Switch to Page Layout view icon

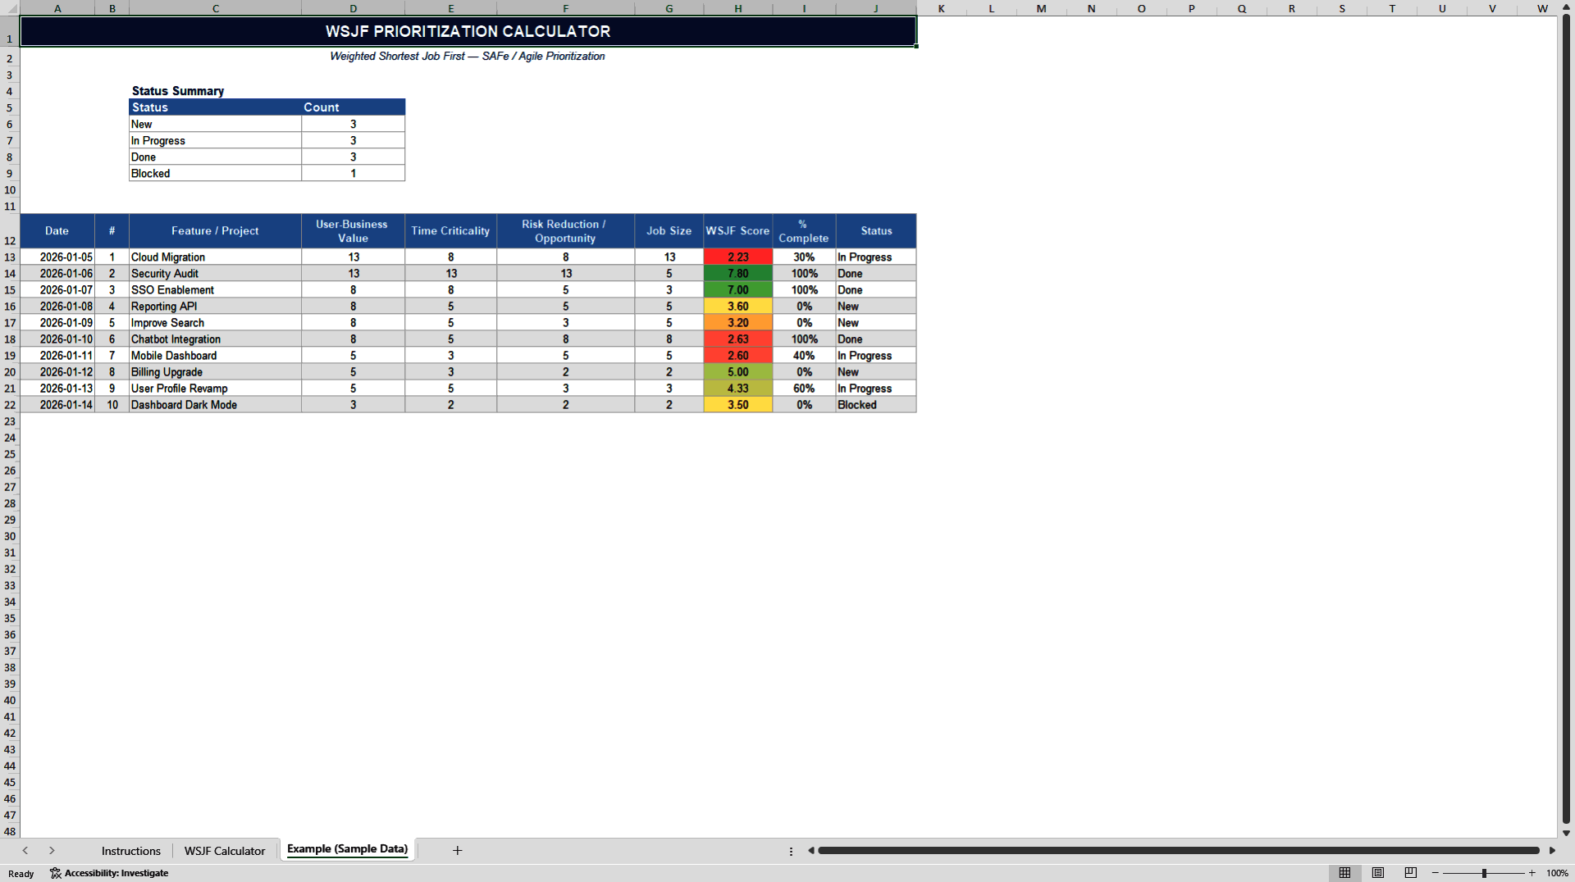pyautogui.click(x=1377, y=873)
